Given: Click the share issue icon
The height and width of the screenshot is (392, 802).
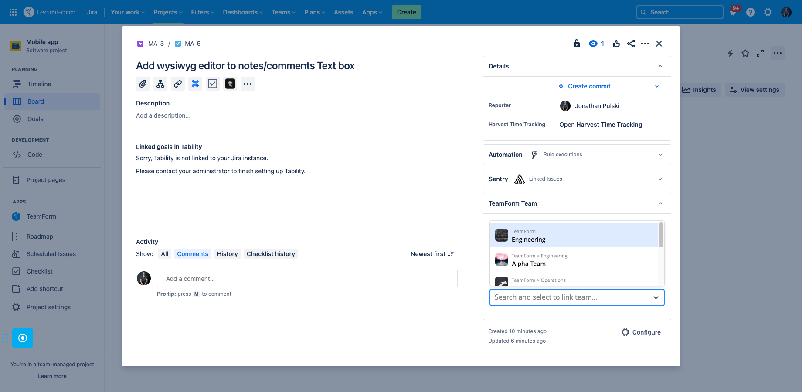Looking at the screenshot, I should point(631,44).
